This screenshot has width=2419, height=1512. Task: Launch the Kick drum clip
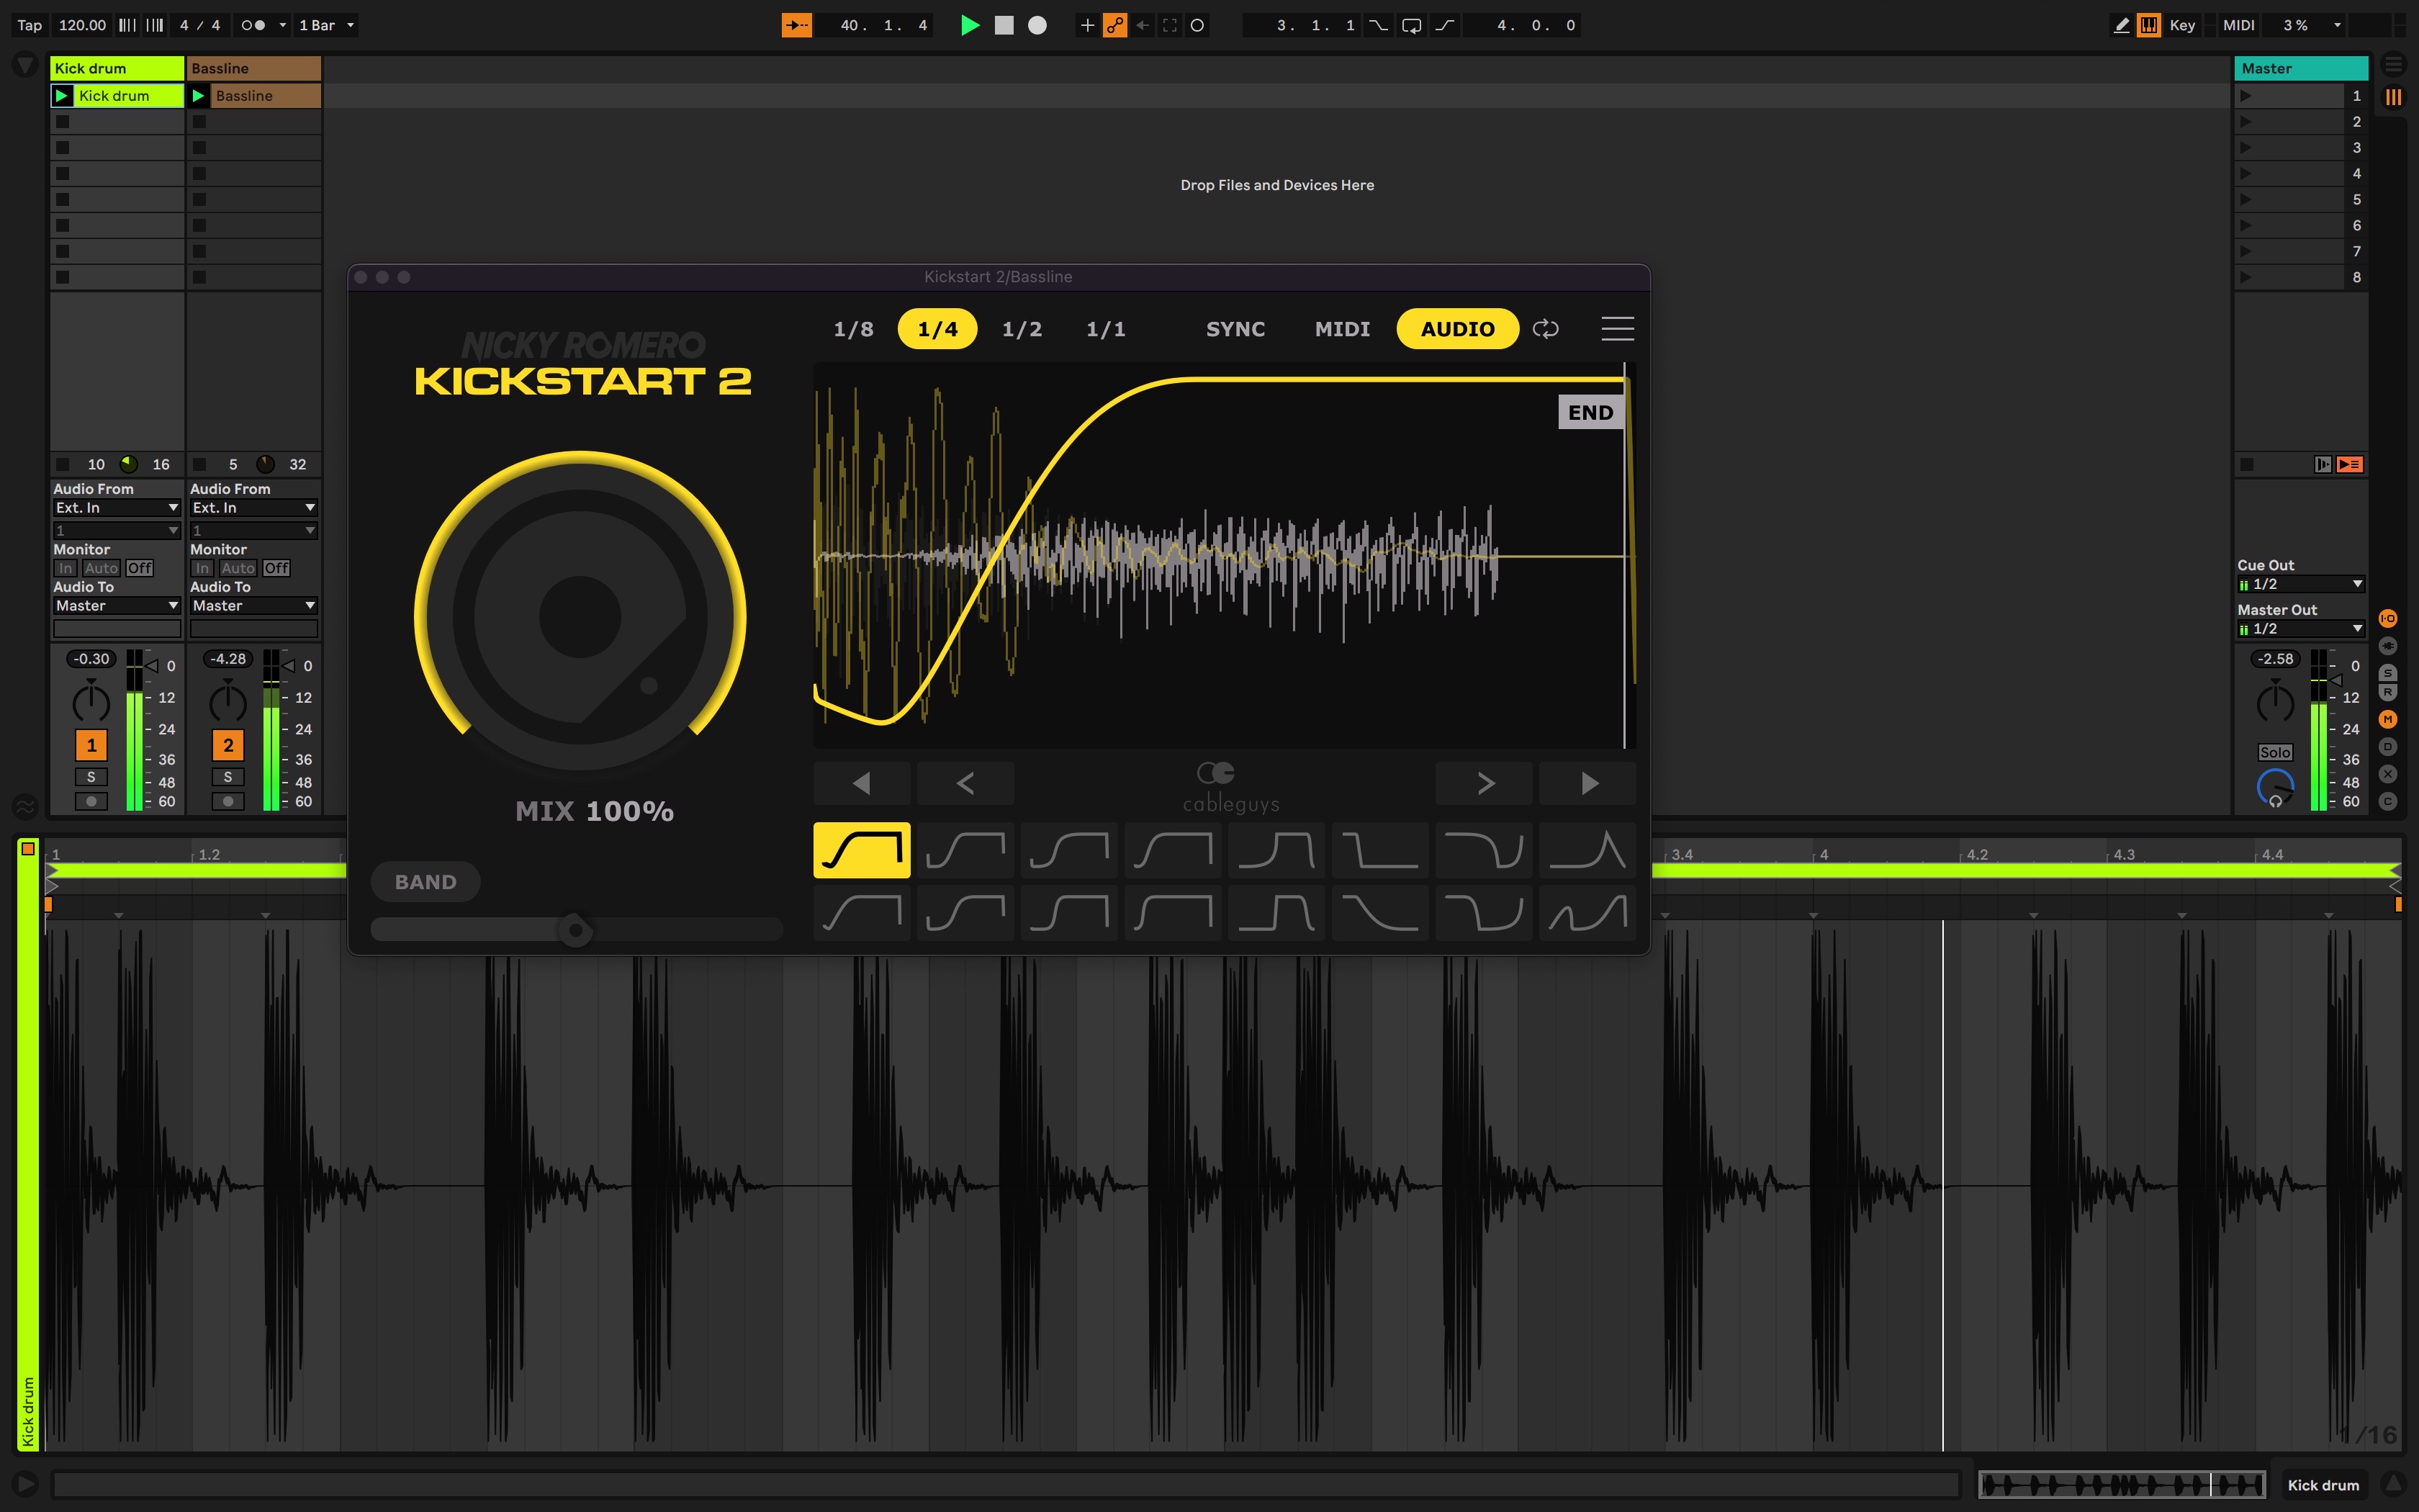[62, 95]
